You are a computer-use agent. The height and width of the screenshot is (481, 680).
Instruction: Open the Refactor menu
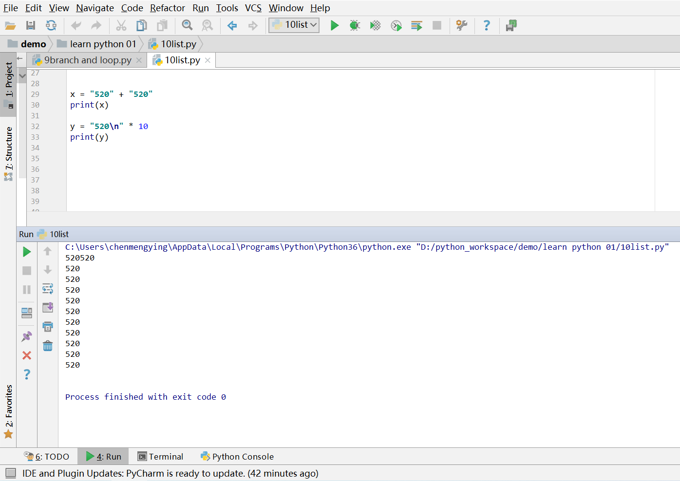point(168,8)
